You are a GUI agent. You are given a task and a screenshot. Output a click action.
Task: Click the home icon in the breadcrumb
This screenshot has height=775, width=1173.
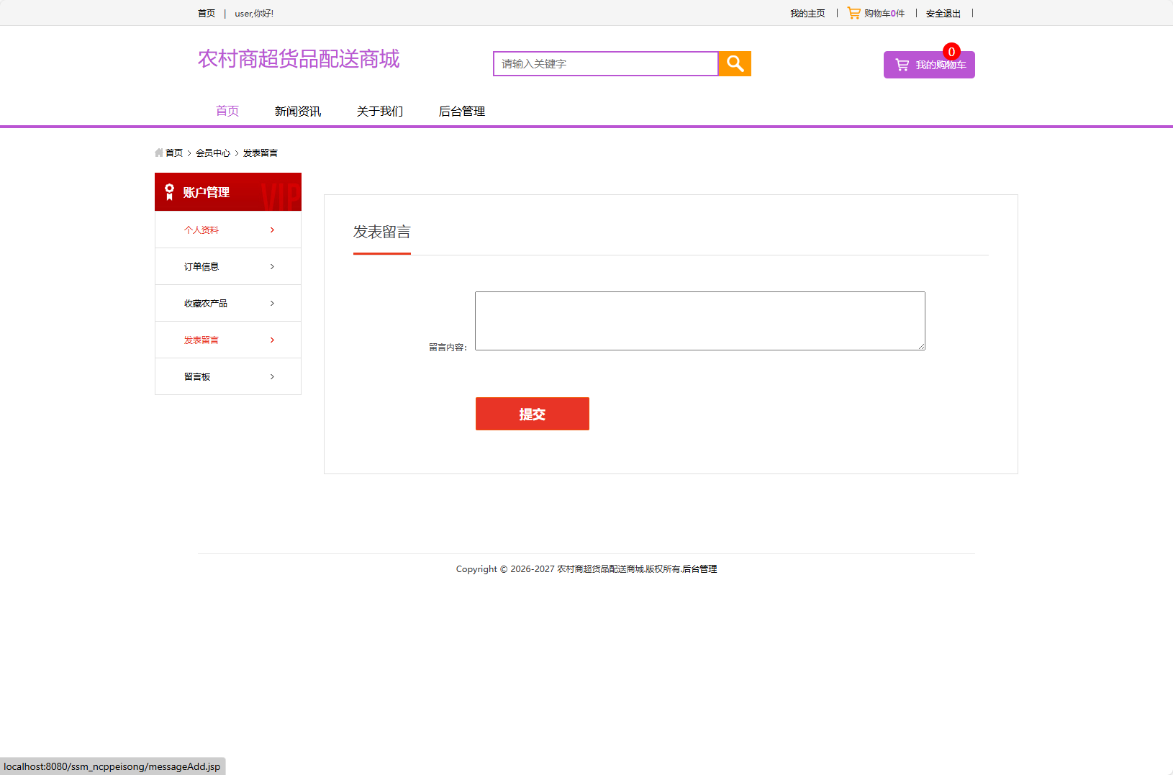pyautogui.click(x=158, y=153)
